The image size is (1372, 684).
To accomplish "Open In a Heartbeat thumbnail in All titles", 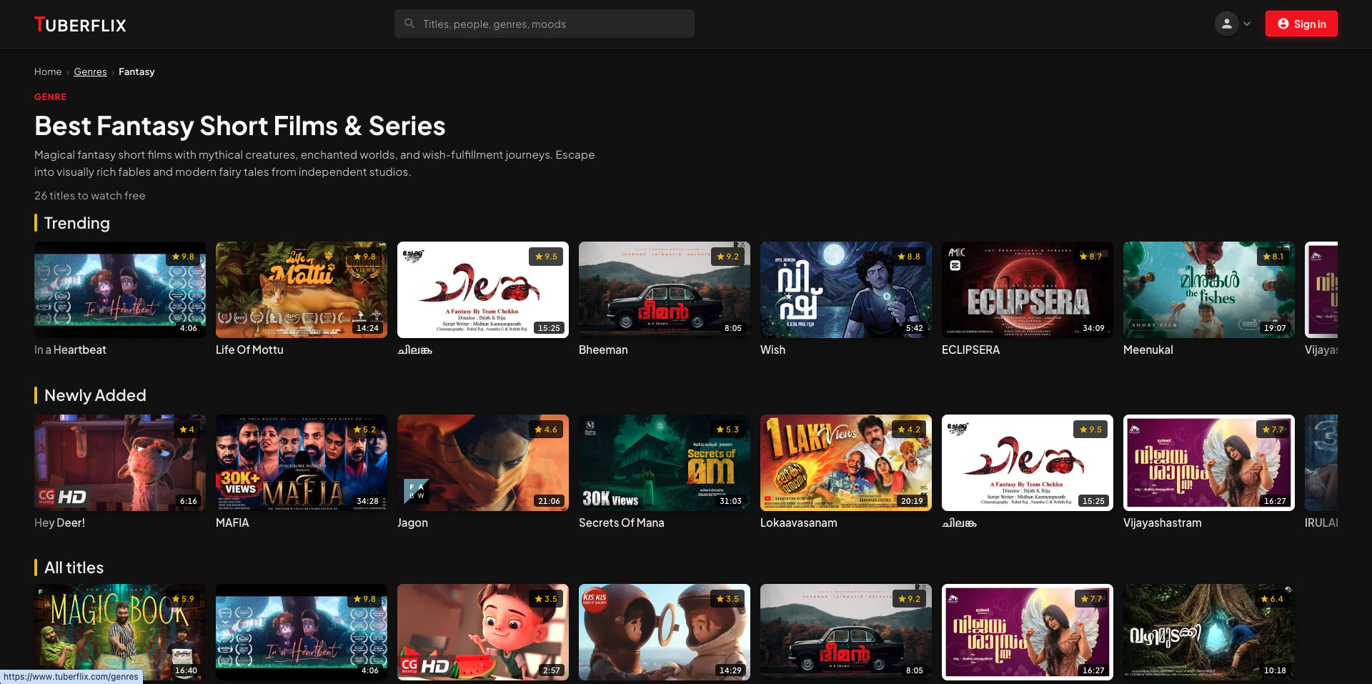I will [x=302, y=632].
